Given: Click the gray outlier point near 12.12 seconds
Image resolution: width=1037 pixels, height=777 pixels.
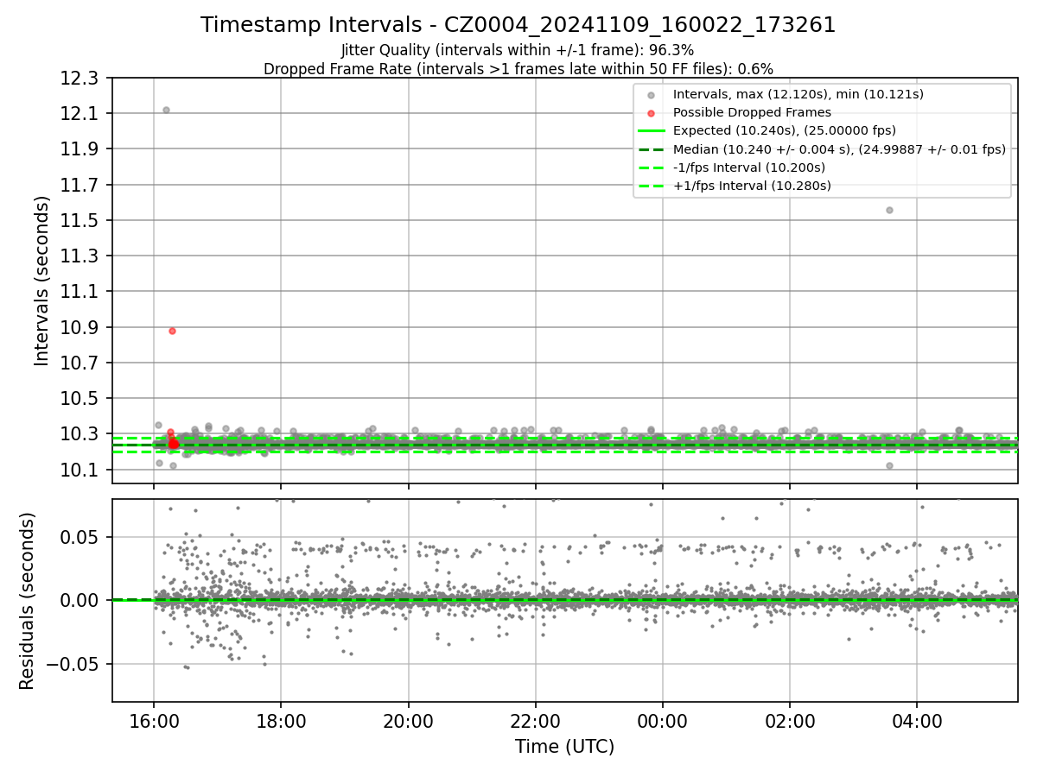Looking at the screenshot, I should (x=166, y=110).
